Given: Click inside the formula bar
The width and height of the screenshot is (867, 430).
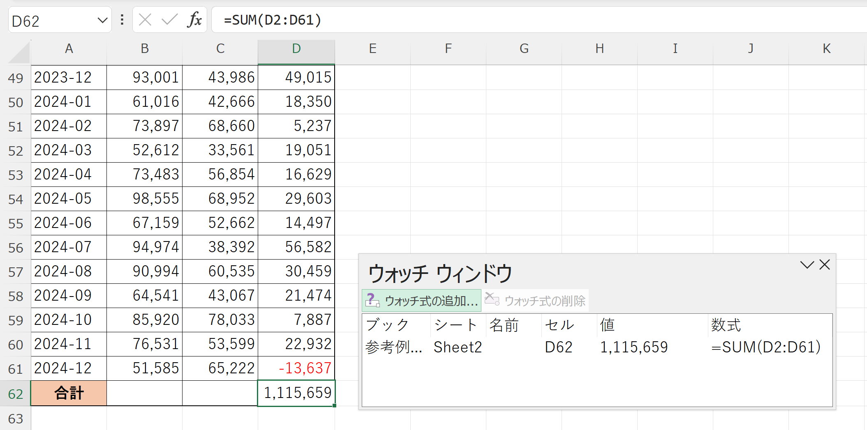Looking at the screenshot, I should [x=370, y=19].
